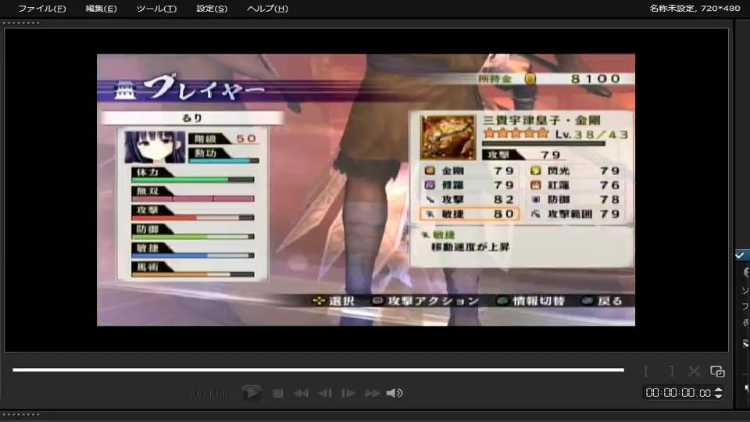The width and height of the screenshot is (750, 422).
Task: Open the speaker volume control
Action: tap(395, 393)
